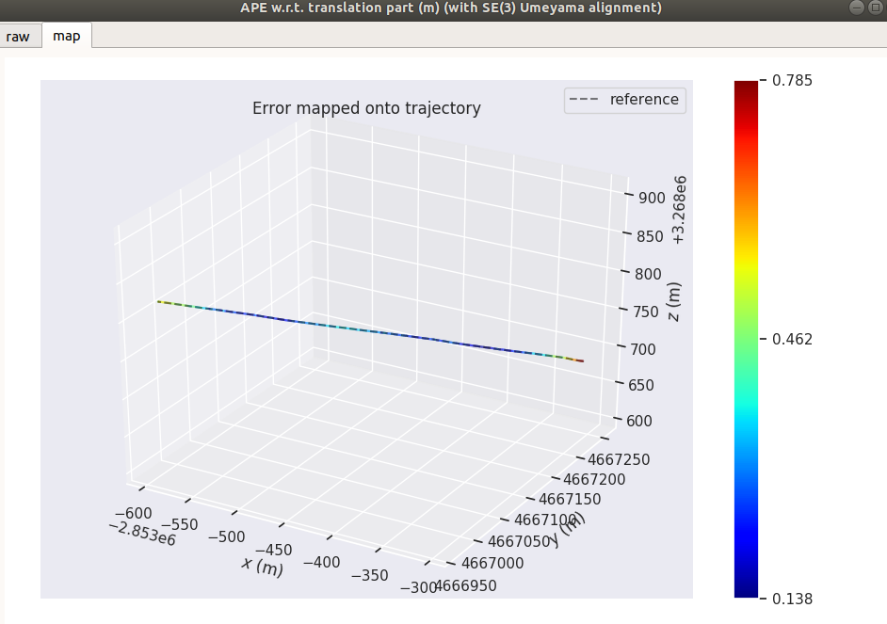887x624 pixels.
Task: Click the z-axis tick value 800
Action: pos(648,274)
